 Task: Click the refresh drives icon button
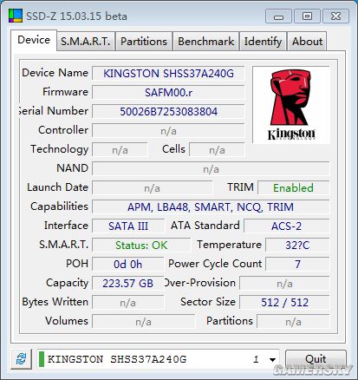(x=21, y=359)
